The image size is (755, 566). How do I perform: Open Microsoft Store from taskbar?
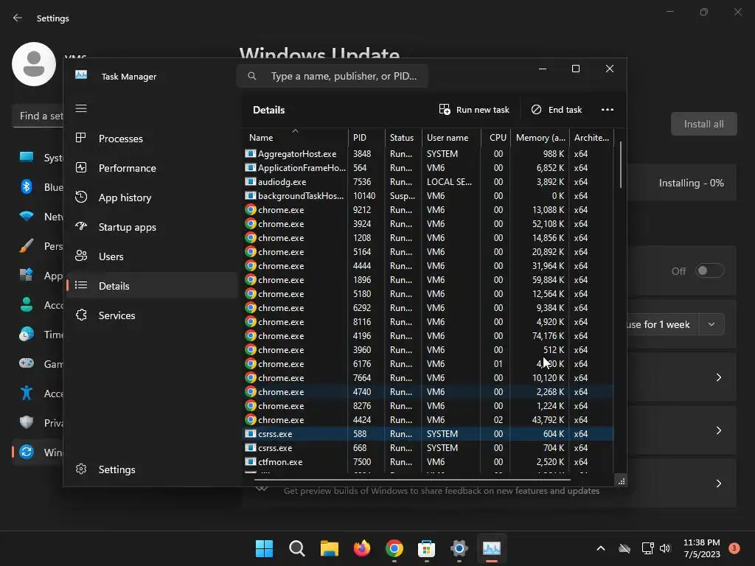427,548
